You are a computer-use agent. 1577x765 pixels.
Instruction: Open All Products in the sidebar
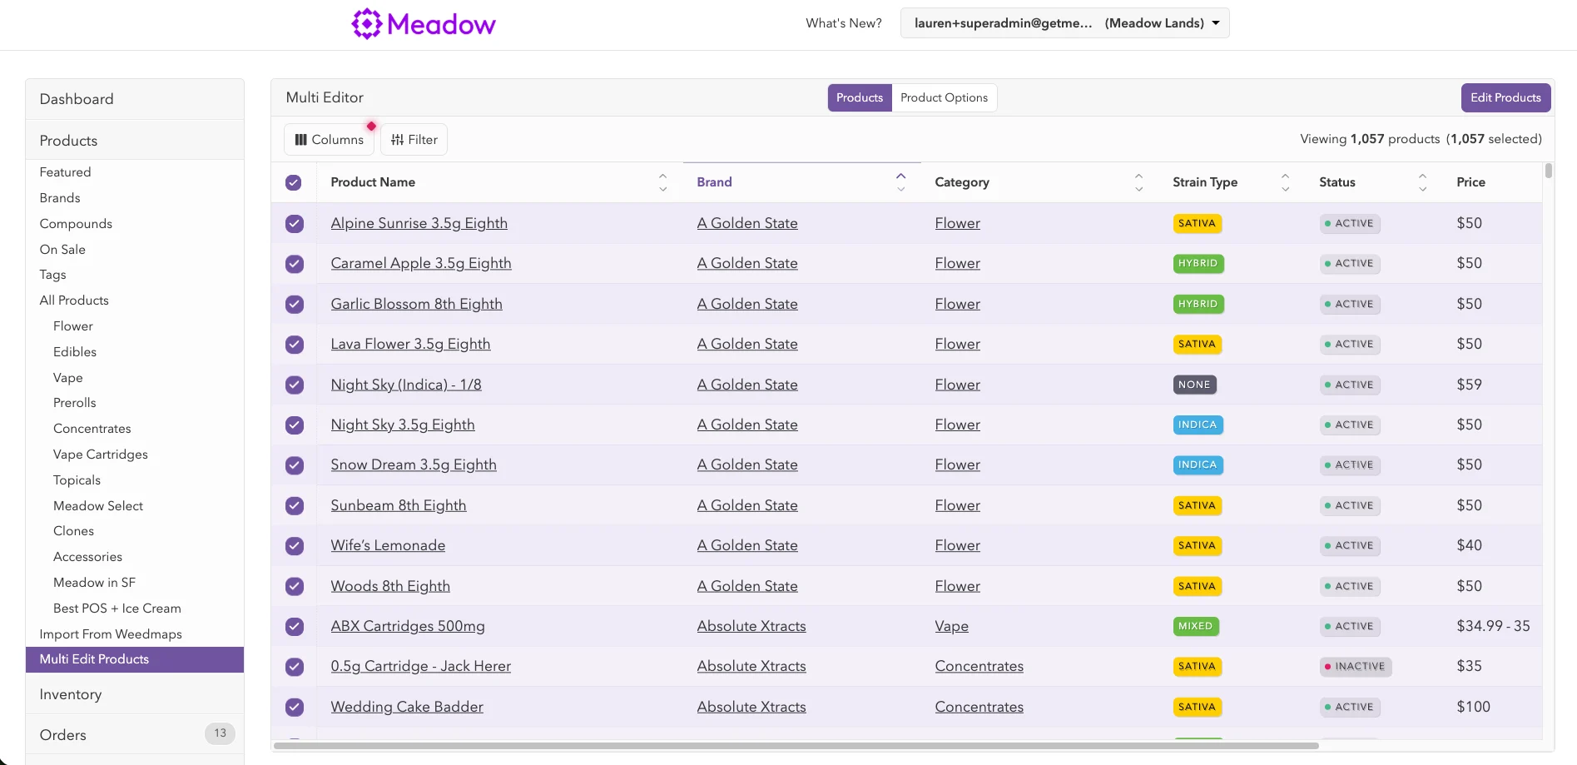pos(74,301)
